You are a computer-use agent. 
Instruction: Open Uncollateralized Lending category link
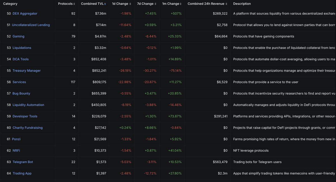31,25
